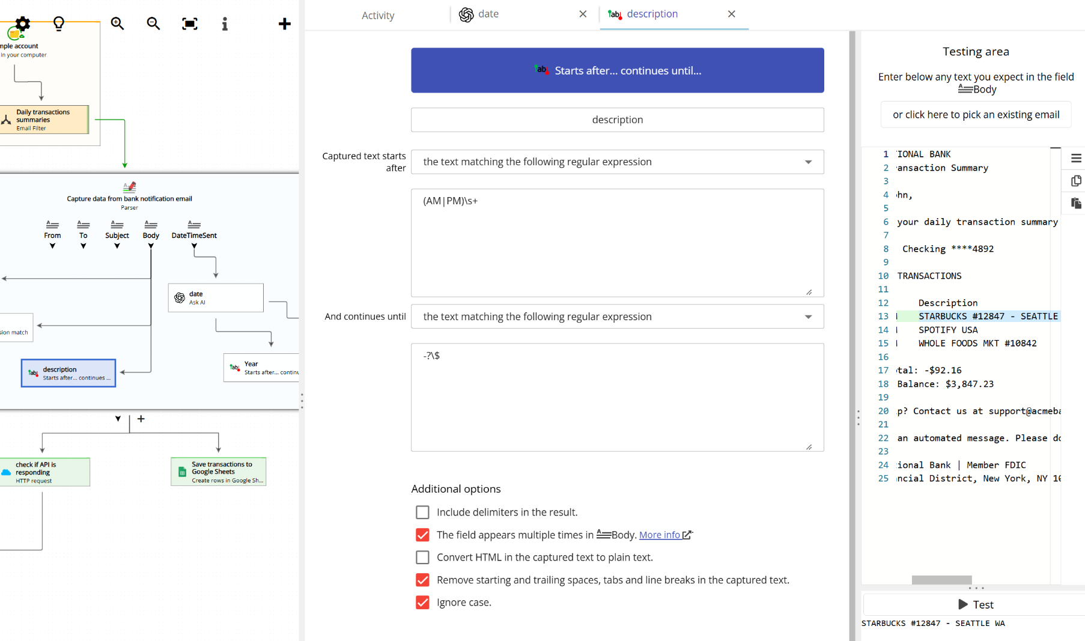The image size is (1085, 641).
Task: Switch to the Activity tab
Action: 377,15
